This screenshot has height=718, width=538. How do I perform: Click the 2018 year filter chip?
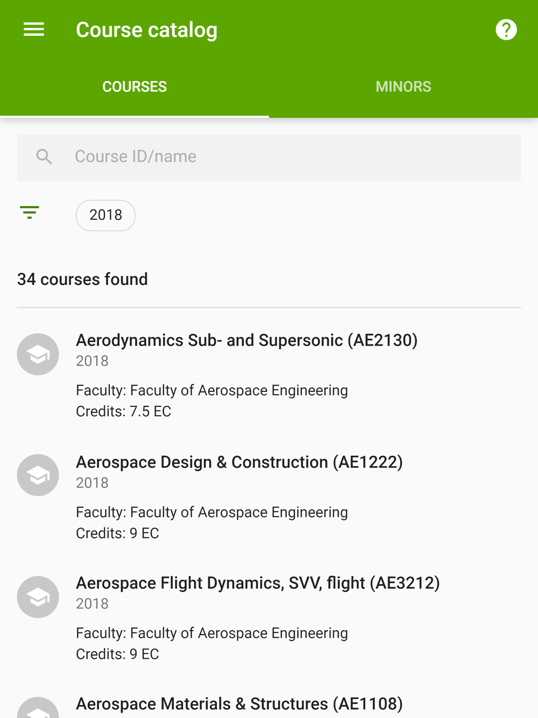coord(105,215)
